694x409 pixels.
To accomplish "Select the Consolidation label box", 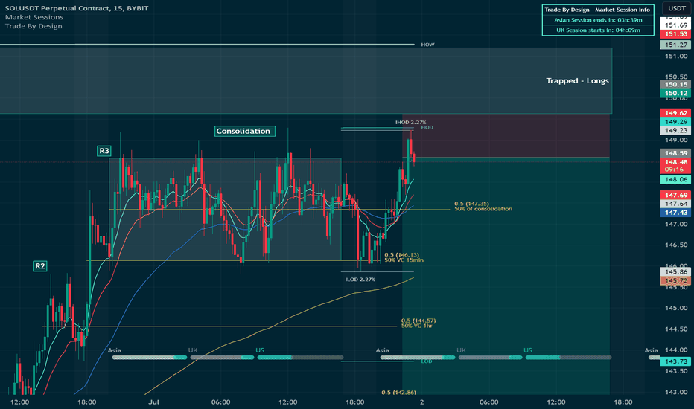I will (x=244, y=131).
